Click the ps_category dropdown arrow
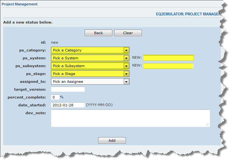The width and height of the screenshot is (230, 160). click(126, 50)
